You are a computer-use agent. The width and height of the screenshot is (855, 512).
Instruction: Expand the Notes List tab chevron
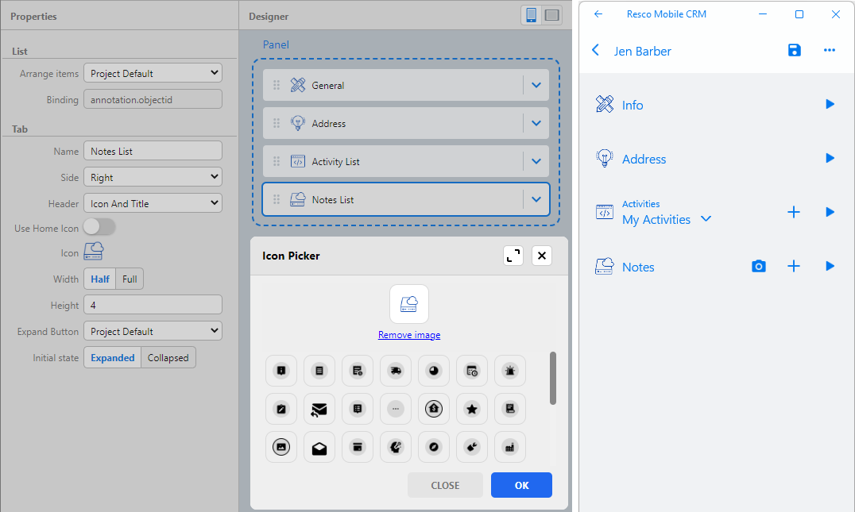tap(536, 200)
